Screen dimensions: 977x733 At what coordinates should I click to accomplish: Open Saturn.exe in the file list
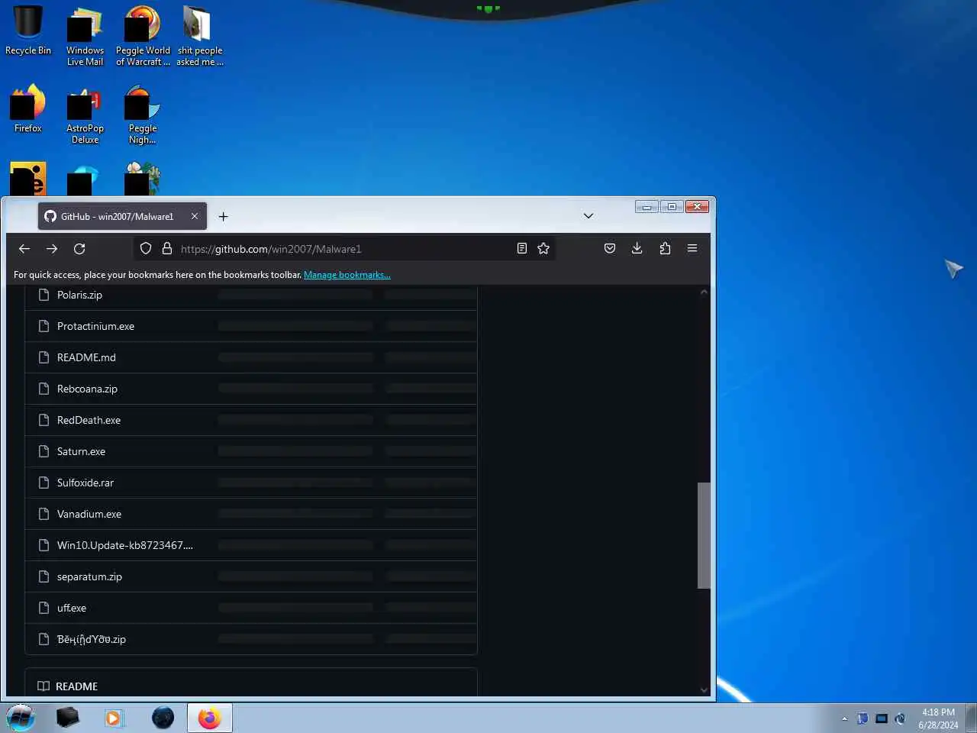coord(81,451)
